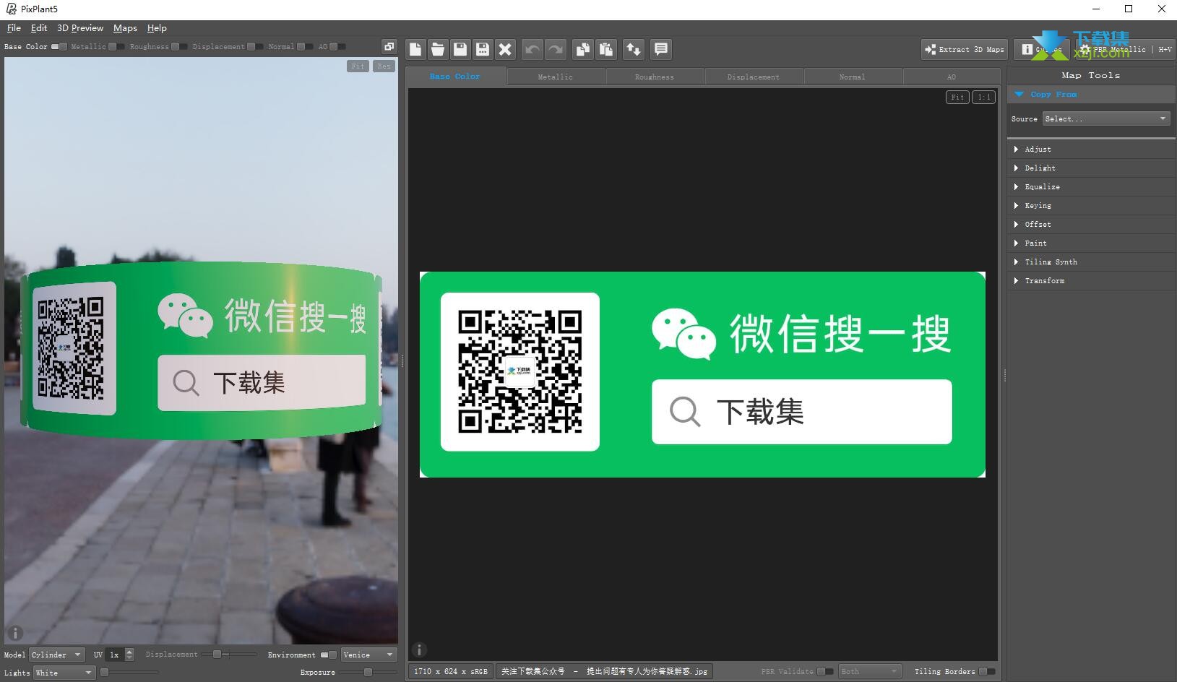Click the UV 1x stepper arrows
1177x682 pixels.
point(129,655)
